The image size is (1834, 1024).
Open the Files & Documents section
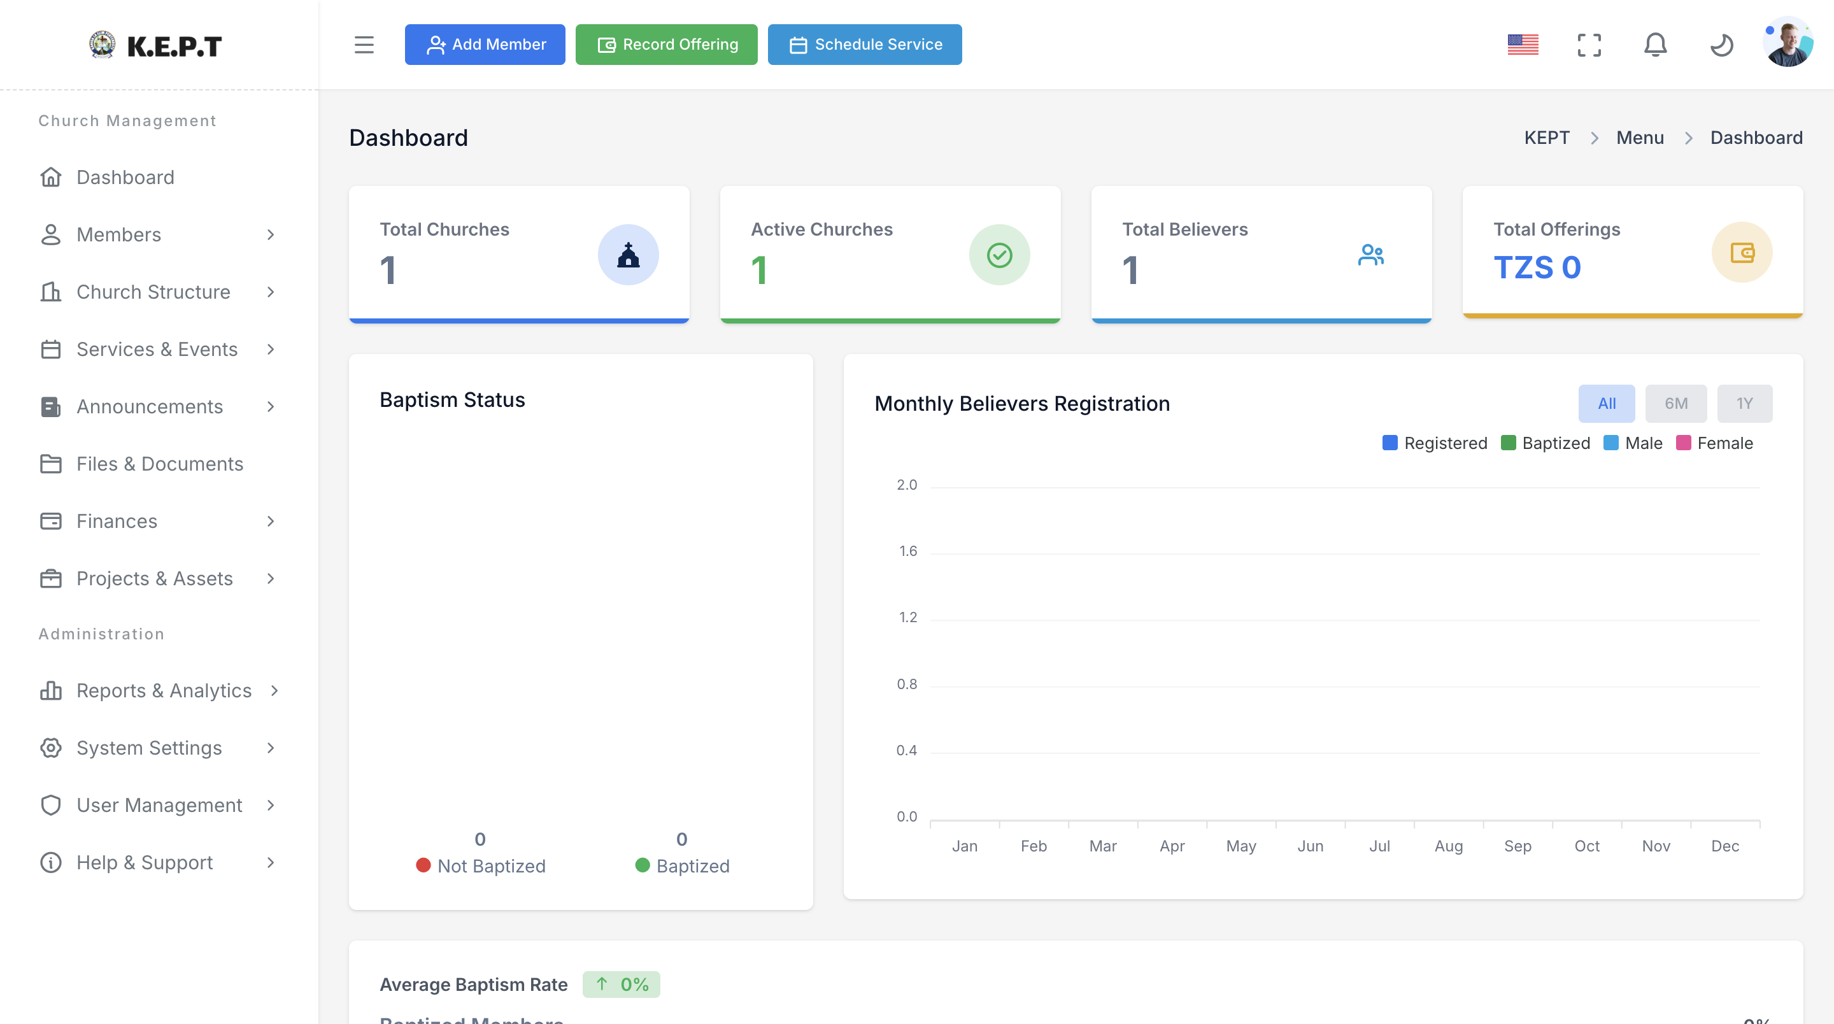[x=159, y=464]
